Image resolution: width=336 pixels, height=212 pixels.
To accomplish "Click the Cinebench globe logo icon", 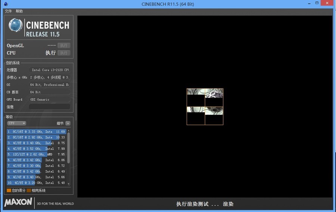I will 16,26.
